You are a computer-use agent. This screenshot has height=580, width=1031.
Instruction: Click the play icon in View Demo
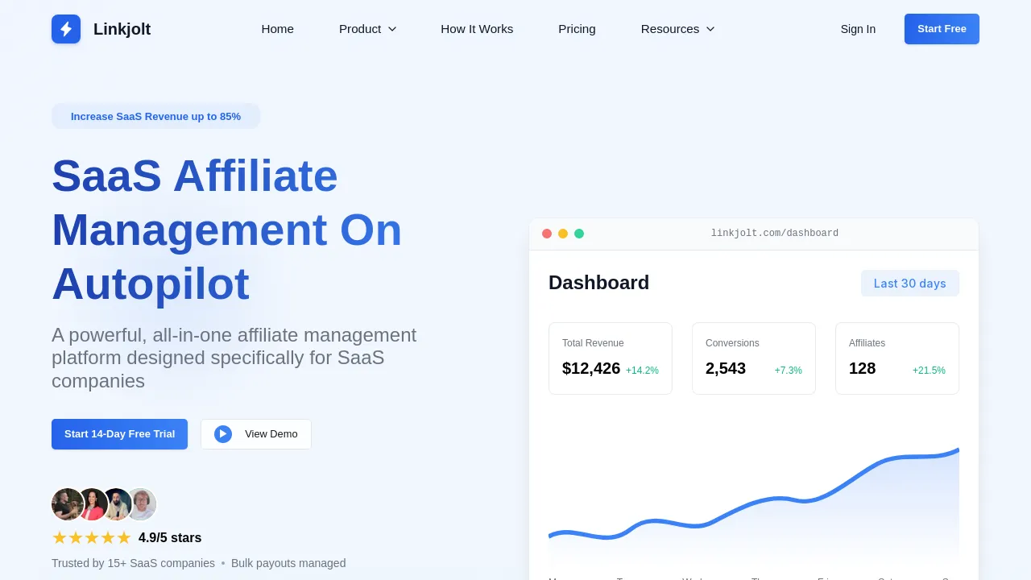[x=223, y=434]
